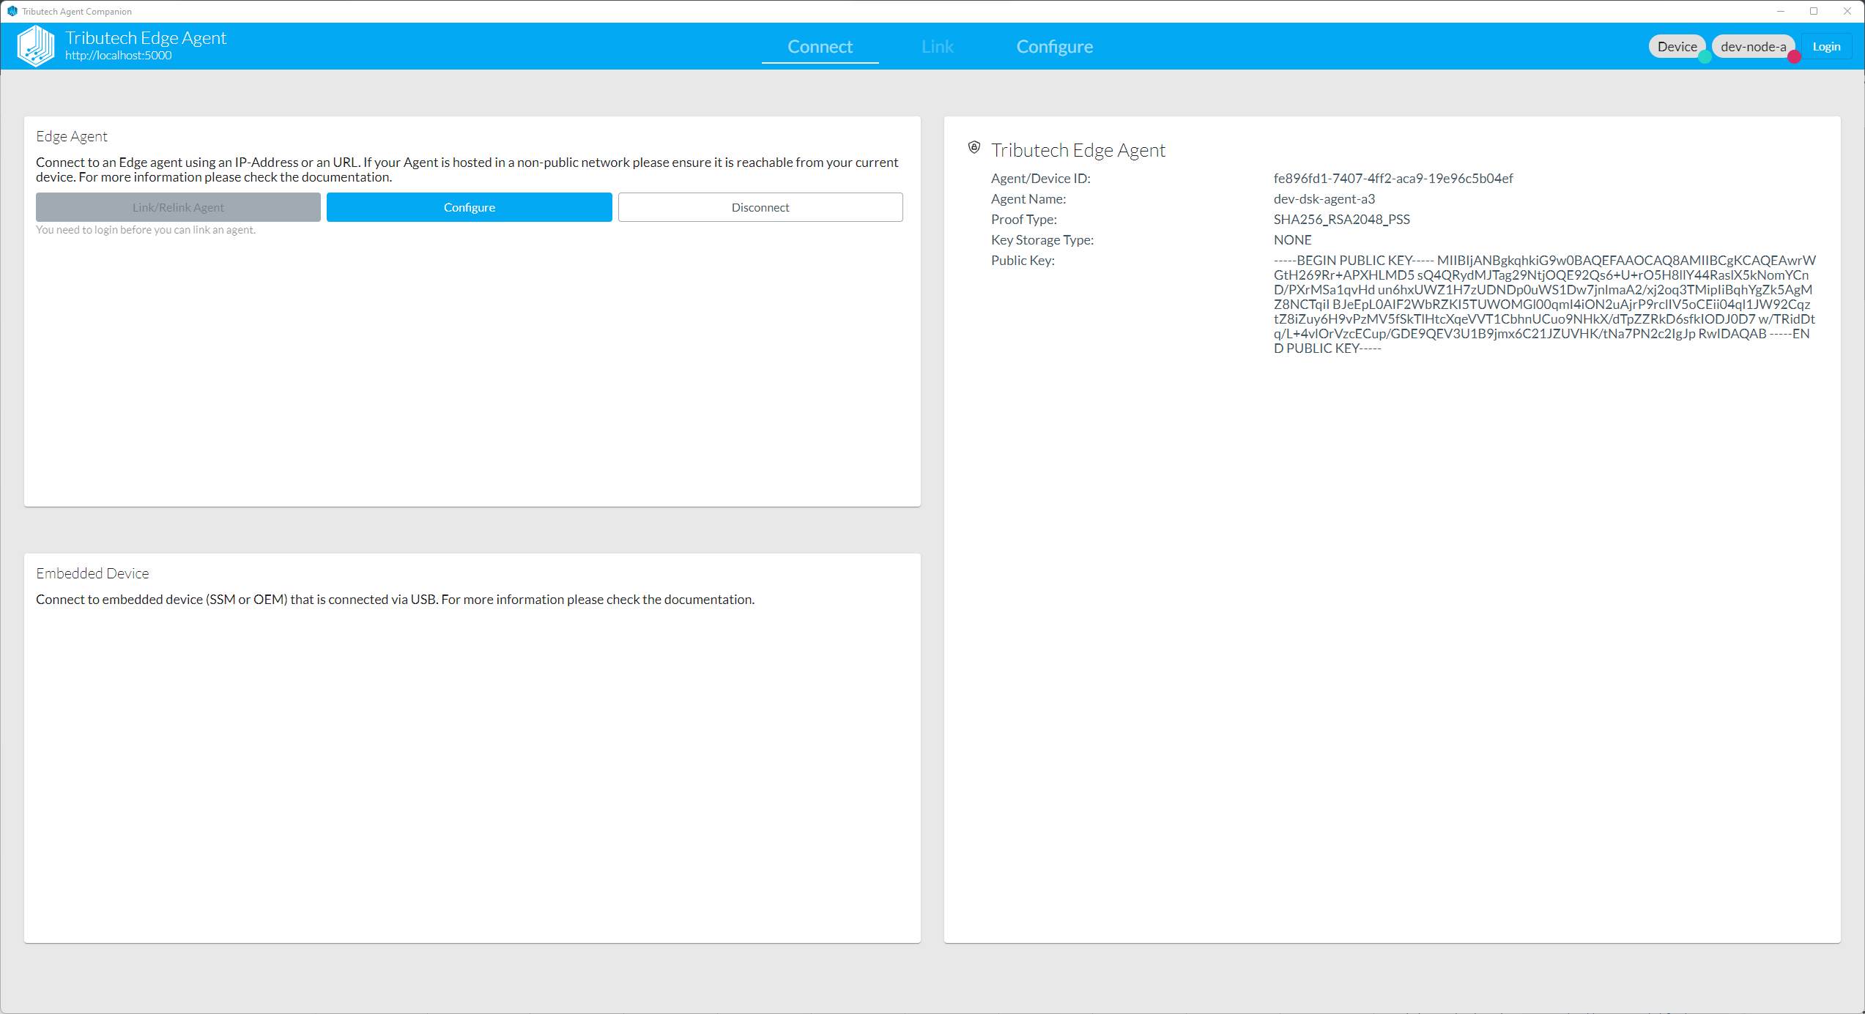The image size is (1865, 1014).
Task: Maximize the Tributech Agent Companion window
Action: pyautogui.click(x=1814, y=11)
